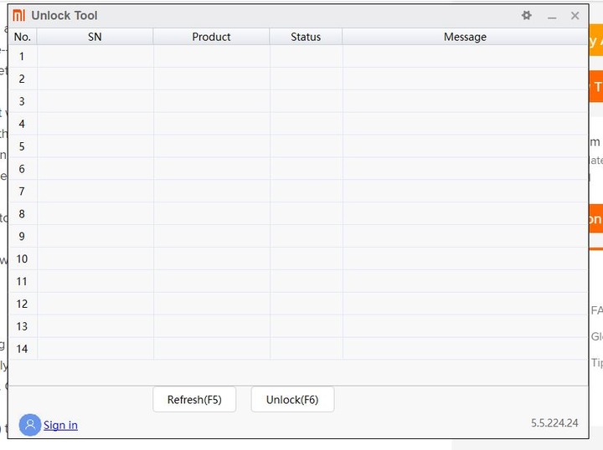
Task: Click the Refresh(F5) button
Action: tap(194, 399)
